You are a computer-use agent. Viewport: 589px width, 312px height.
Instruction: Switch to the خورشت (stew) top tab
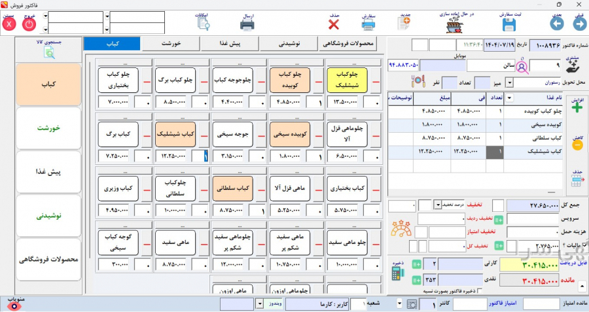(171, 44)
